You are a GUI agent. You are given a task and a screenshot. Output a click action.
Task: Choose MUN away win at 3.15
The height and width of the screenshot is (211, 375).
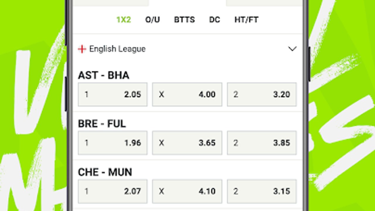click(x=262, y=191)
